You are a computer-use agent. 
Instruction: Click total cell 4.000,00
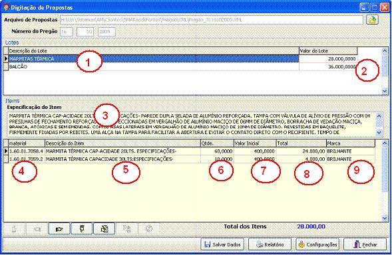click(301, 159)
